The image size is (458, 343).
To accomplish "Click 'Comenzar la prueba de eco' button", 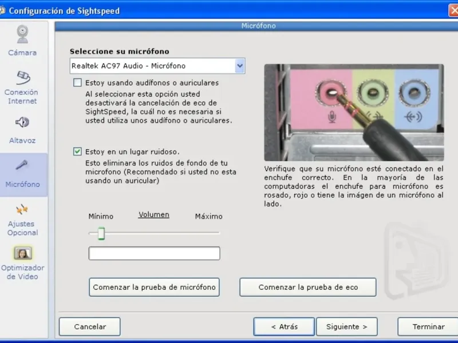I will point(308,288).
